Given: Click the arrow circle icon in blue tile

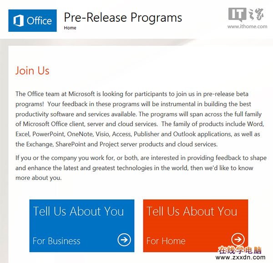Looking at the screenshot, I should (124, 240).
